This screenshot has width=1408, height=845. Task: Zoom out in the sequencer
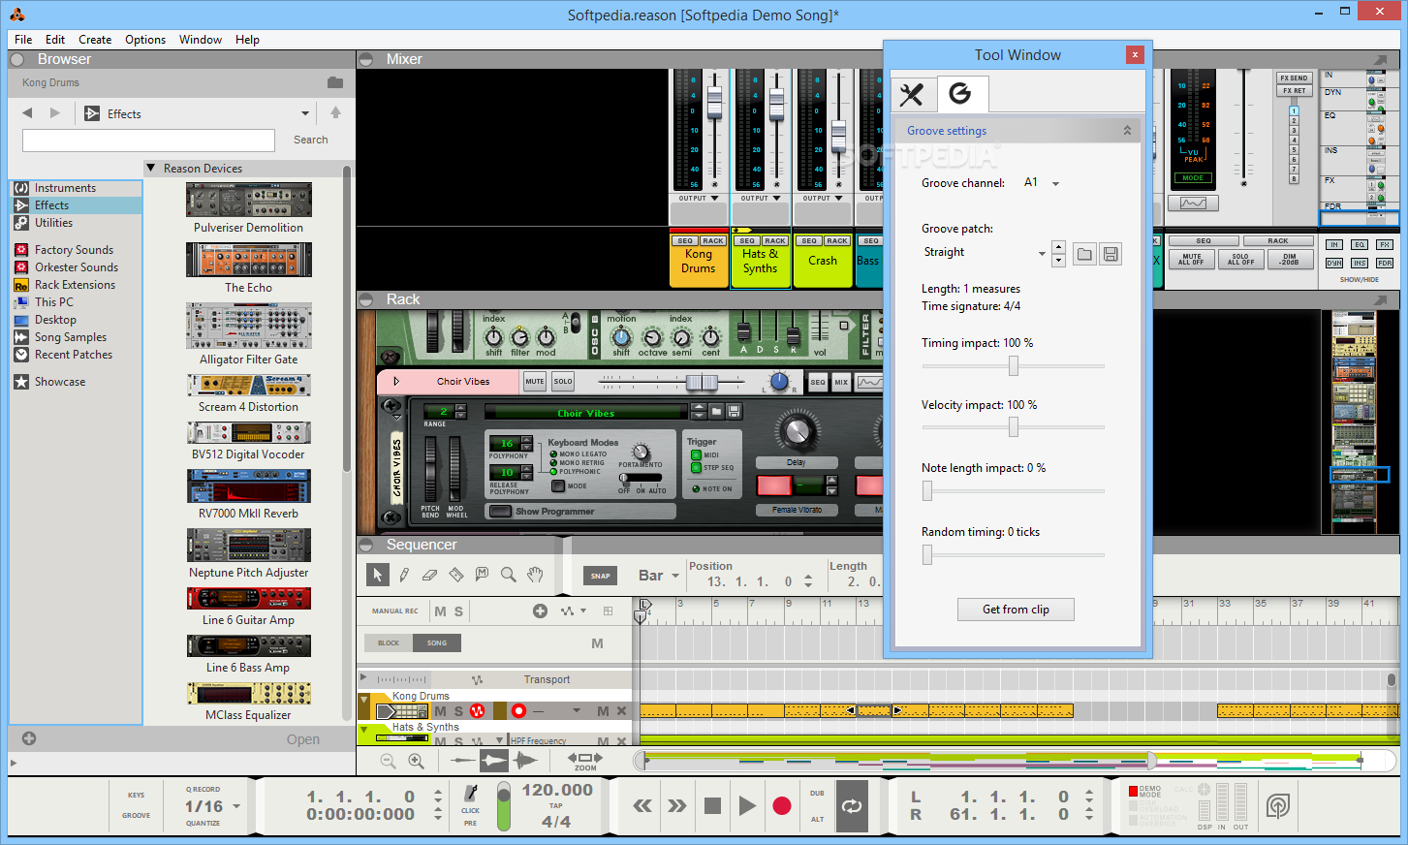389,762
